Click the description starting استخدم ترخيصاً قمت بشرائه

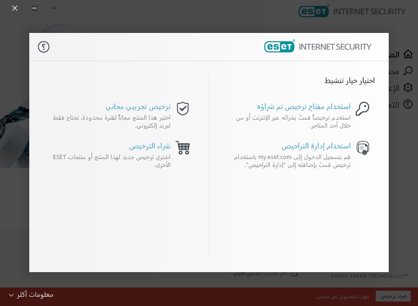[293, 121]
